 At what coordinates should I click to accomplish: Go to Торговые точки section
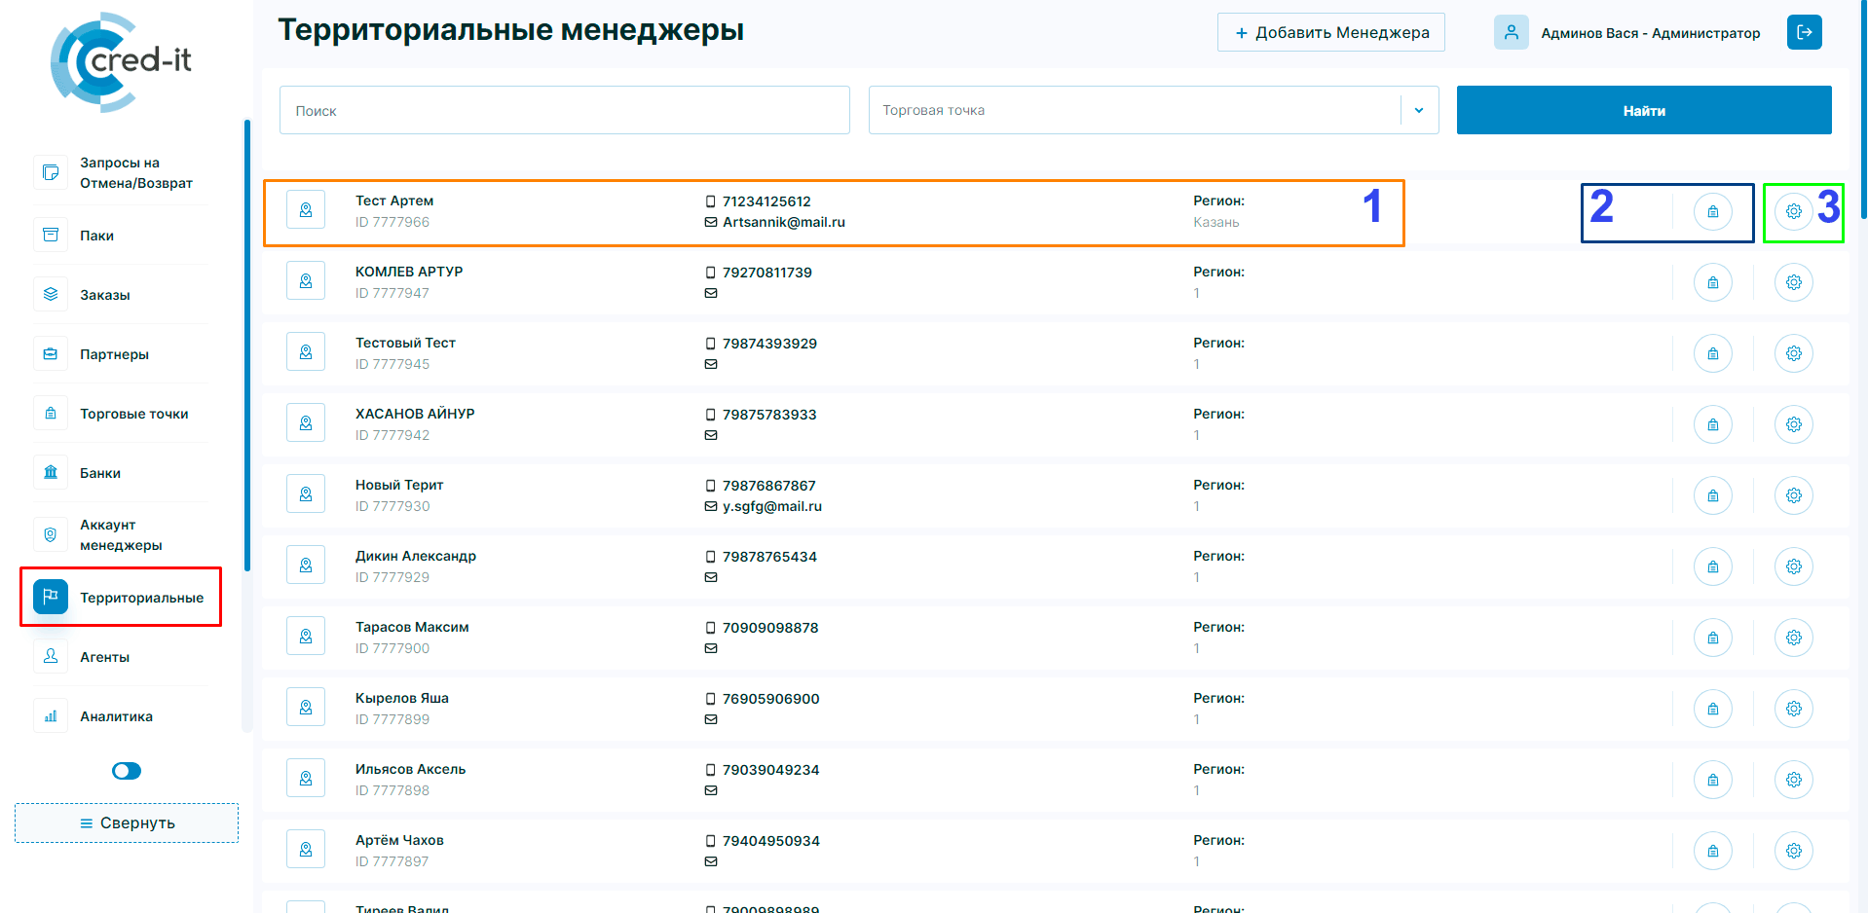click(133, 414)
